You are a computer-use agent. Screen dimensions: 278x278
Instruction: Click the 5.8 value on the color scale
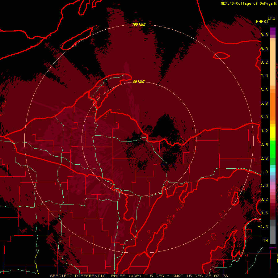pyautogui.click(x=264, y=103)
